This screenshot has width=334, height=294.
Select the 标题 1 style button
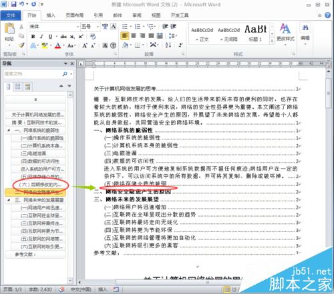tap(255, 33)
